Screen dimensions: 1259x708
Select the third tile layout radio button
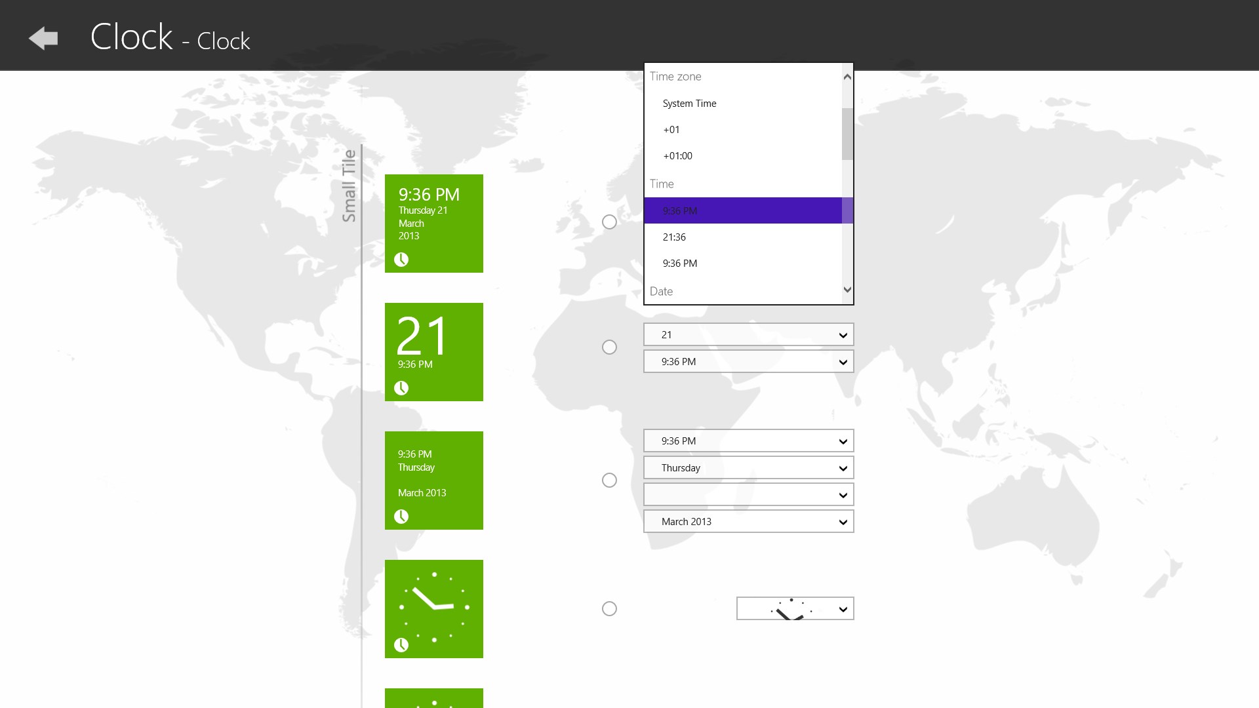[x=609, y=481]
